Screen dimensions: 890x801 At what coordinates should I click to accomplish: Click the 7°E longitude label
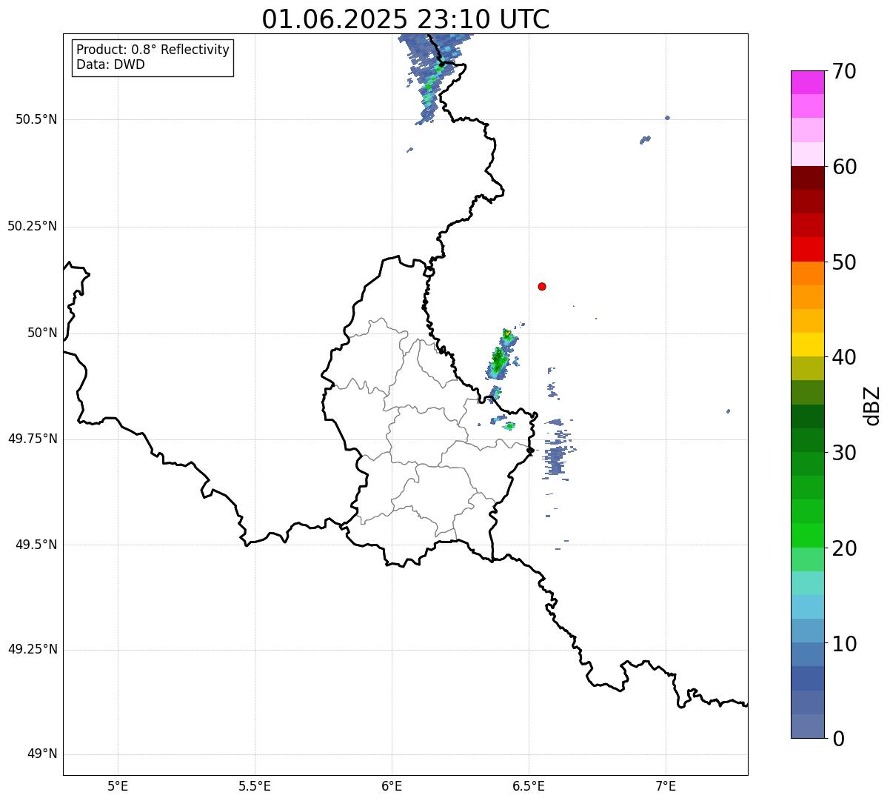[x=666, y=785]
